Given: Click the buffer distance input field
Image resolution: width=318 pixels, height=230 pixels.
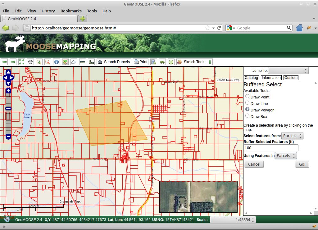Looking at the screenshot, I should point(271,148).
